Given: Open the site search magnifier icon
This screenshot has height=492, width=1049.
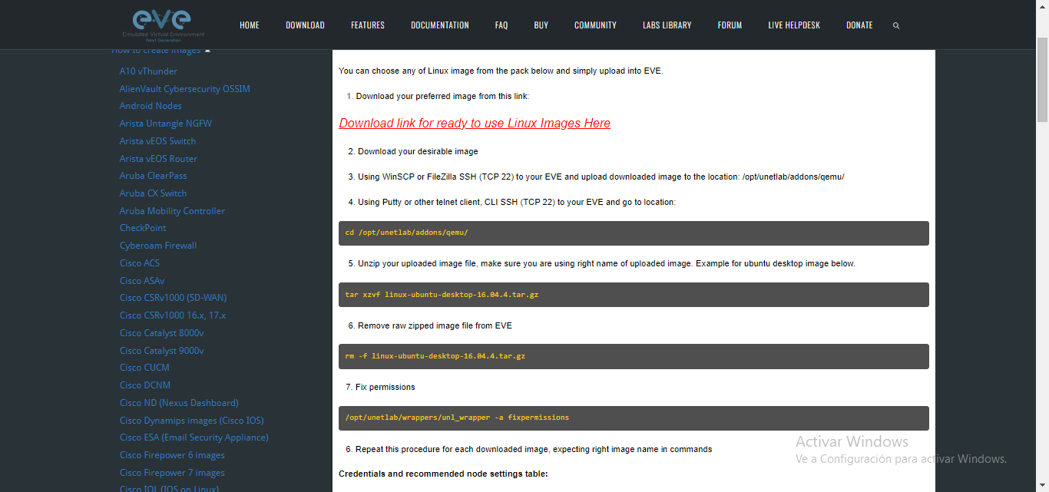Looking at the screenshot, I should [896, 25].
